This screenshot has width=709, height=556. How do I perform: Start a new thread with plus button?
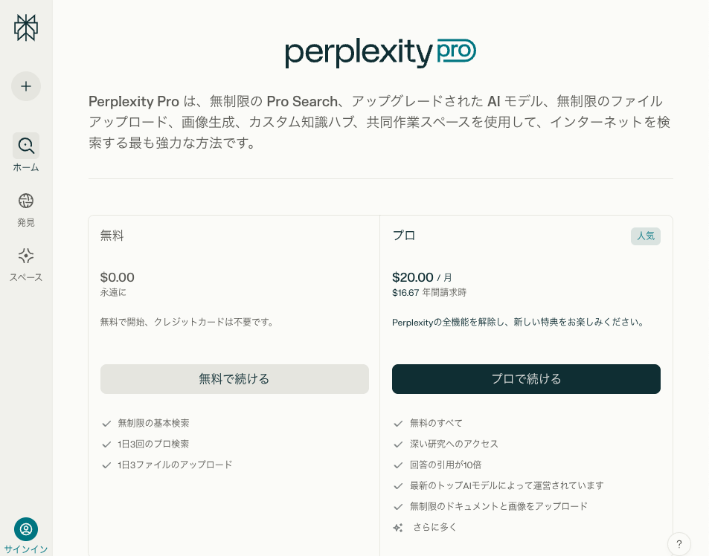click(26, 86)
